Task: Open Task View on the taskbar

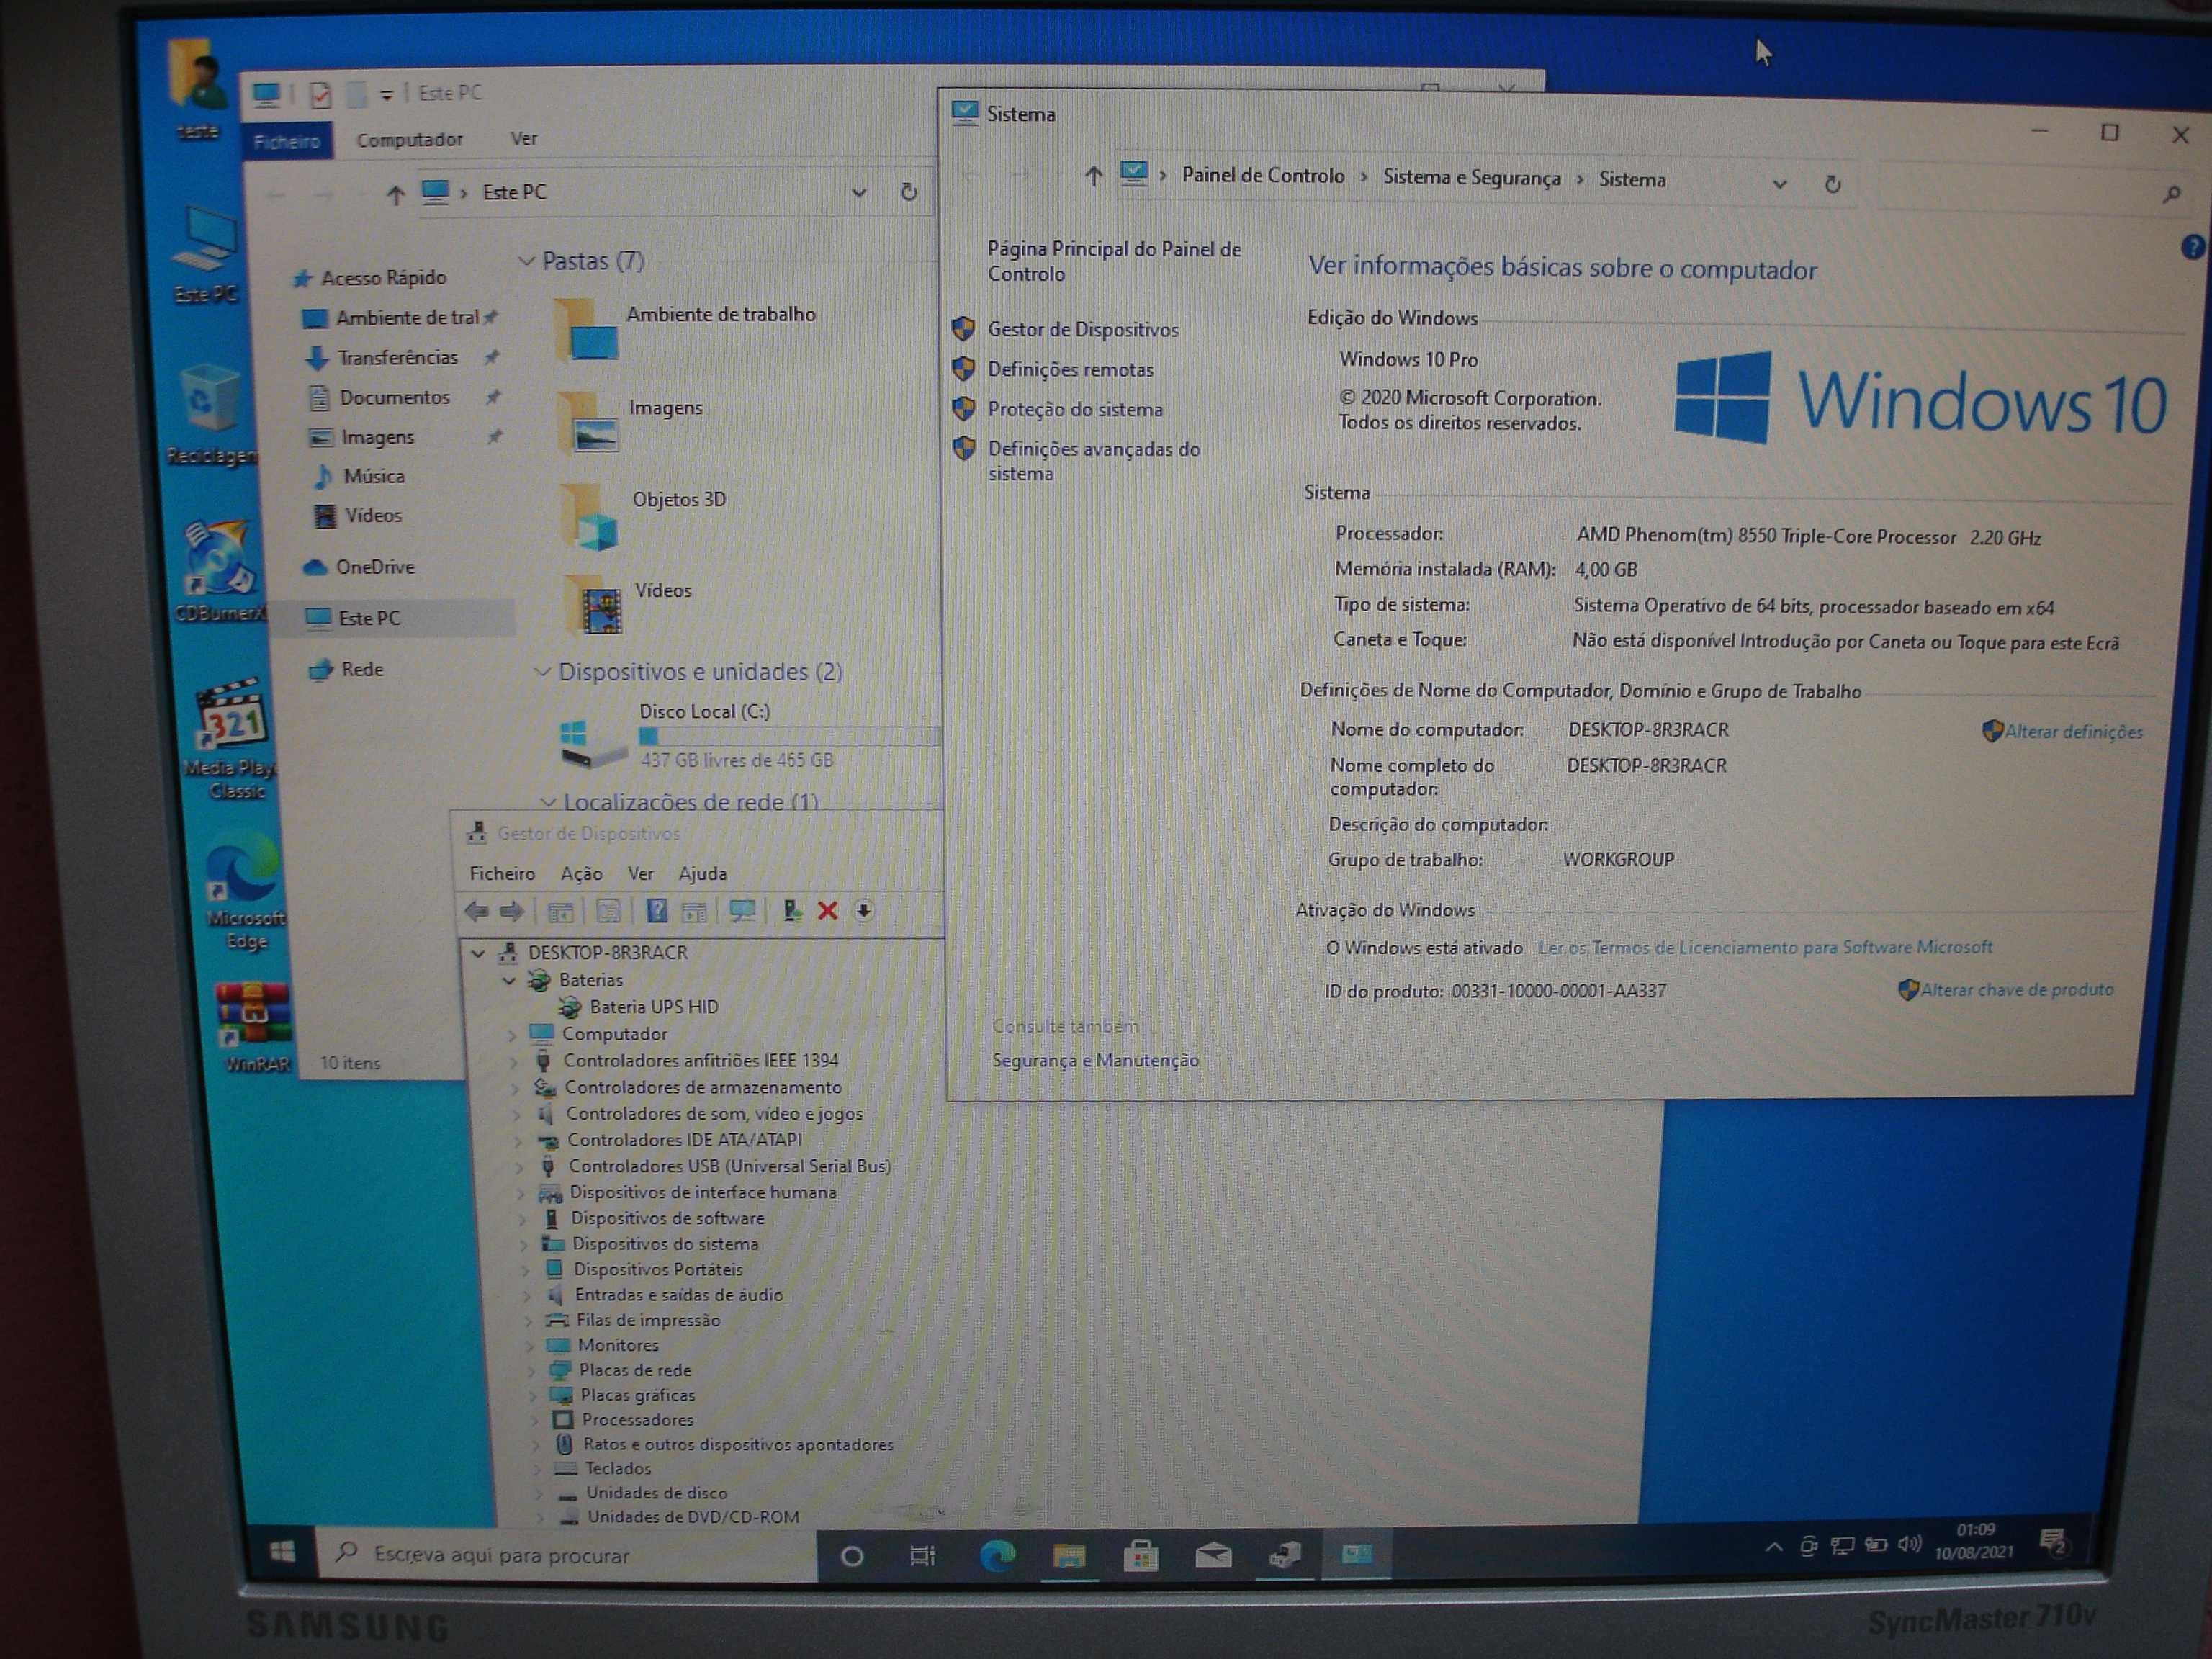Action: point(922,1556)
